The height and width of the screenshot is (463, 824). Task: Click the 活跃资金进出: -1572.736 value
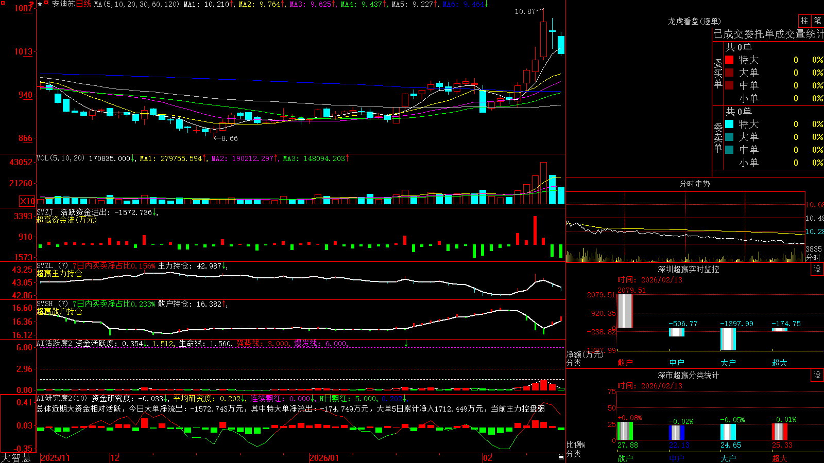(107, 212)
